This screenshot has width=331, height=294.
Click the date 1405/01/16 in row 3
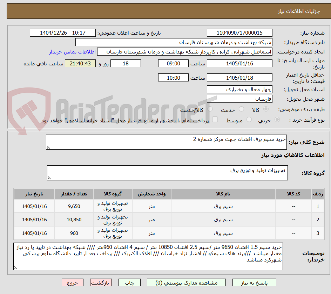[34, 233]
